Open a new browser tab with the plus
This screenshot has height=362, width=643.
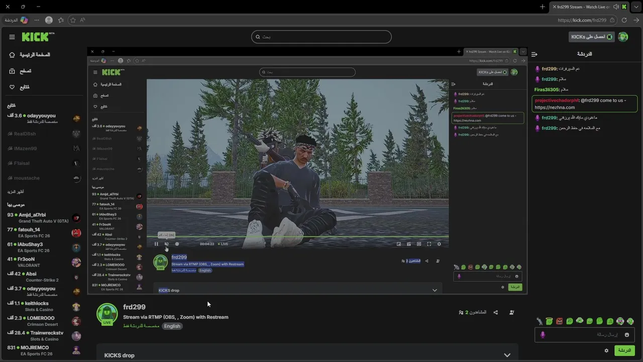pyautogui.click(x=542, y=7)
